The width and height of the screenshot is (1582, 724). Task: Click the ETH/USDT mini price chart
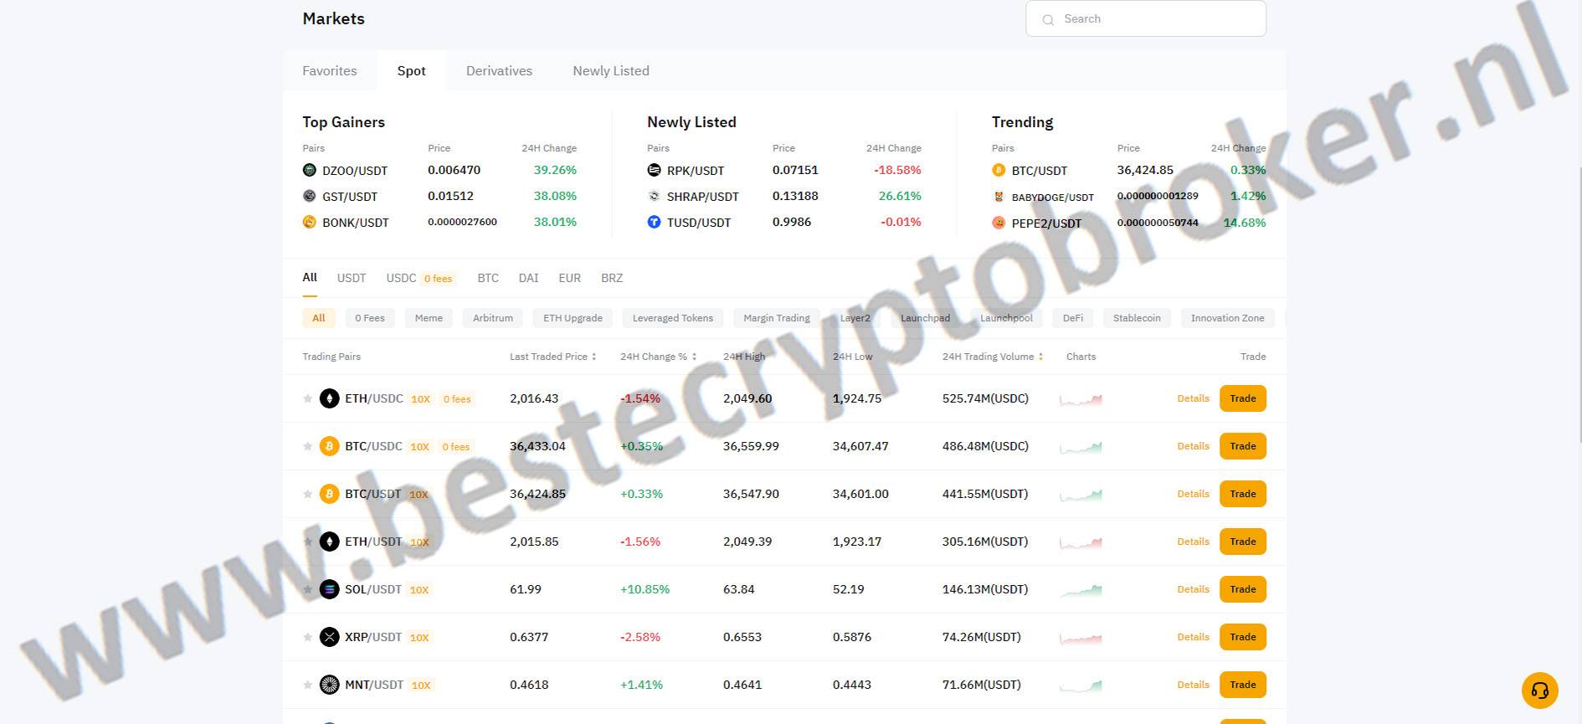1081,542
